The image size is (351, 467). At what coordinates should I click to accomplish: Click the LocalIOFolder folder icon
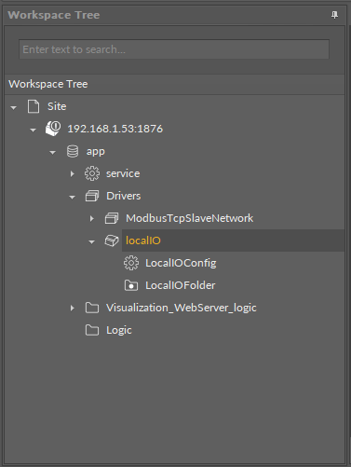point(131,285)
